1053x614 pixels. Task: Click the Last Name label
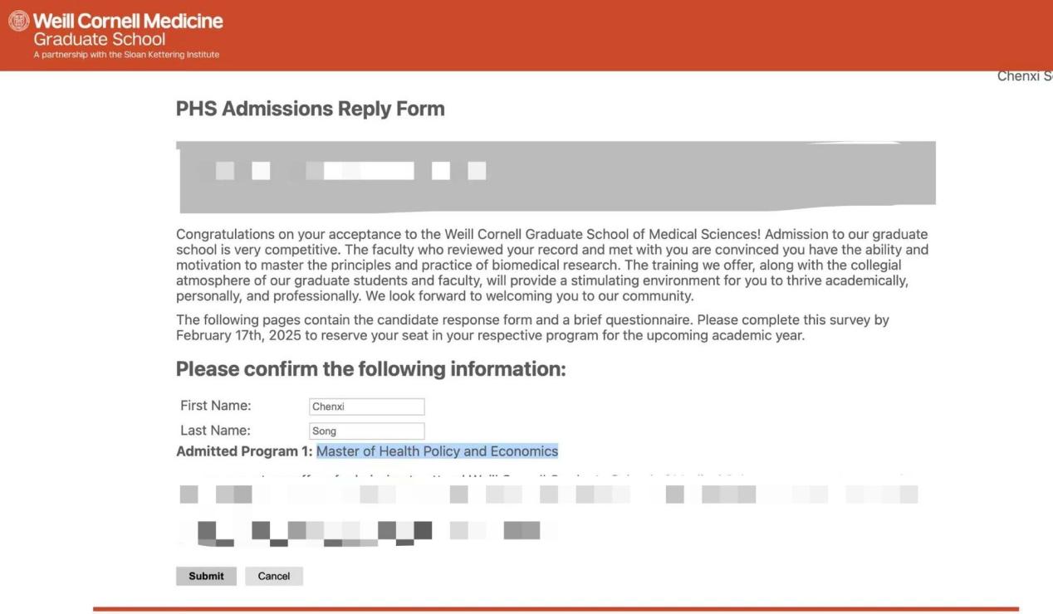click(x=215, y=431)
